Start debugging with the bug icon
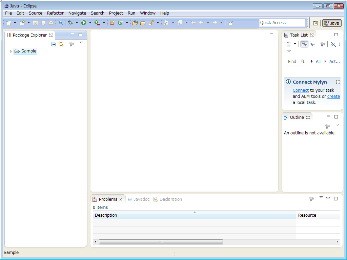The width and height of the screenshot is (347, 260). pyautogui.click(x=70, y=23)
